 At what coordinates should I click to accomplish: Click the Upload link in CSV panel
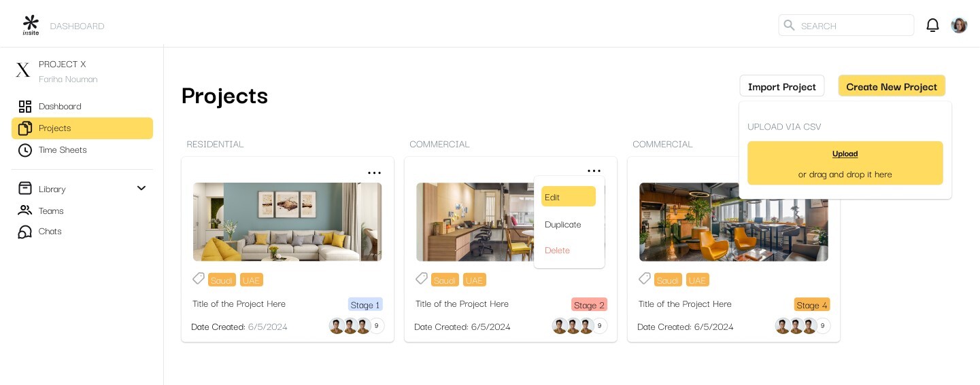845,154
